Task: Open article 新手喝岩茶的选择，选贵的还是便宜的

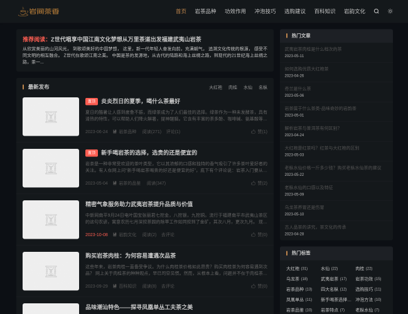Action: point(149,153)
